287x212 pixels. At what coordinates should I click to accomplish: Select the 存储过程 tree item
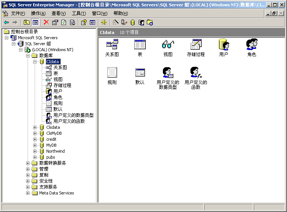[x=62, y=85]
